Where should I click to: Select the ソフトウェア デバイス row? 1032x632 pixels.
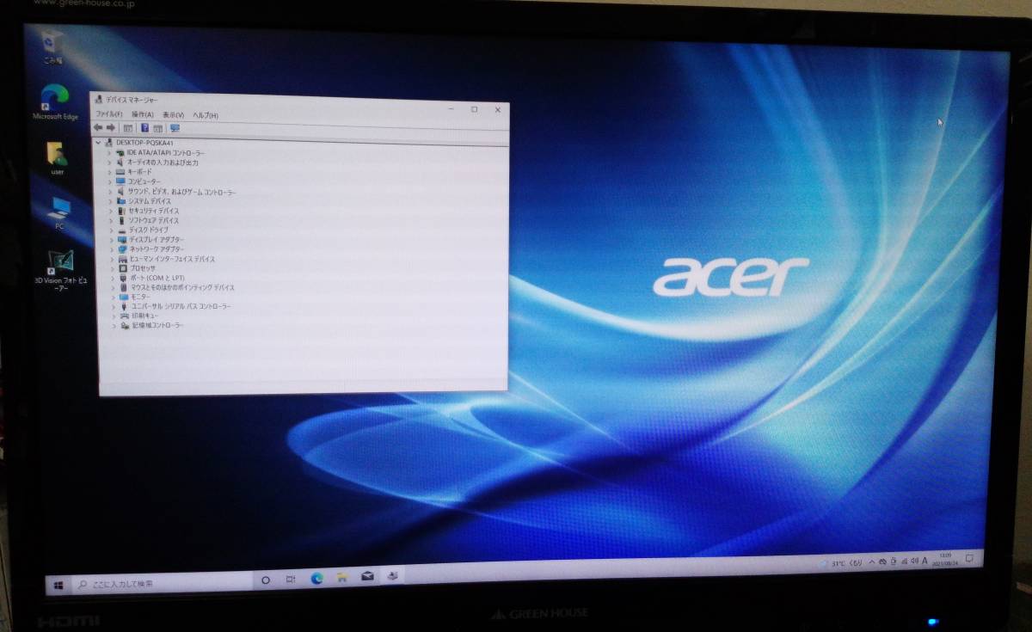coord(148,220)
